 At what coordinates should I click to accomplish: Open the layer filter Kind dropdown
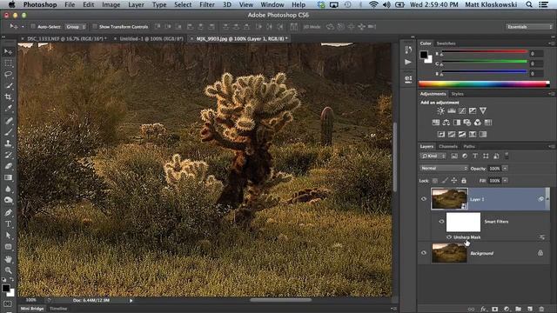click(x=433, y=156)
